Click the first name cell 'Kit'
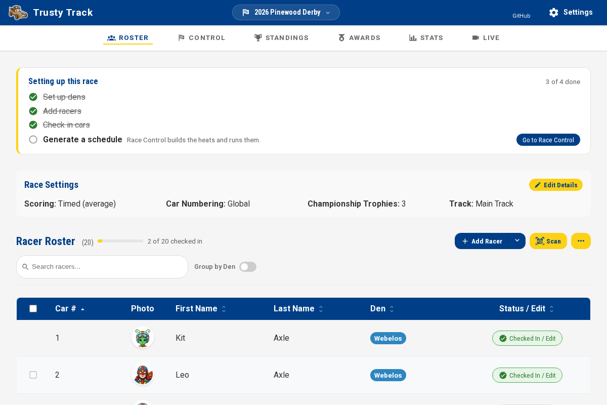 pos(181,338)
